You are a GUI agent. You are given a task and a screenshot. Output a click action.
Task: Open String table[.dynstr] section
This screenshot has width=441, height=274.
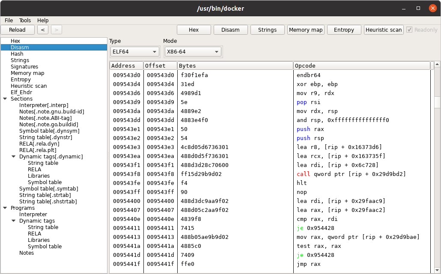(x=45, y=137)
